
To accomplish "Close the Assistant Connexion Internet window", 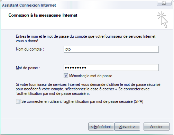I will click(164, 3).
